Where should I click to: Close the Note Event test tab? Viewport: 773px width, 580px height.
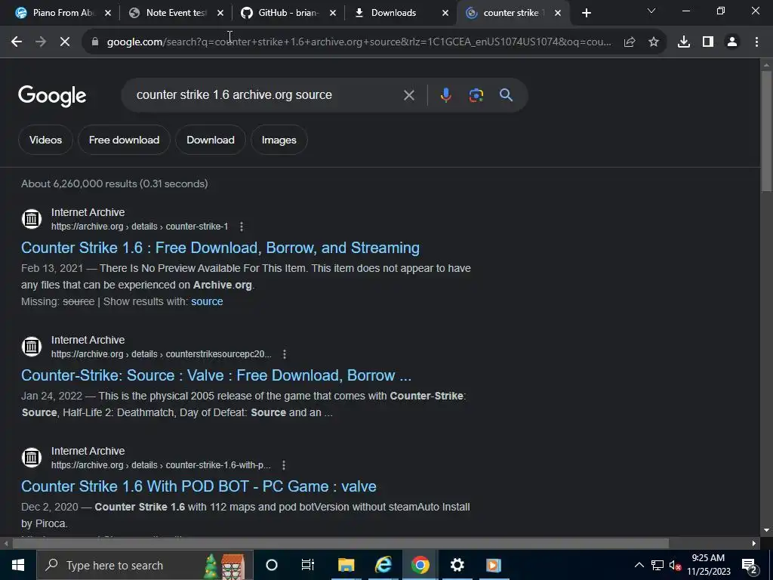(220, 13)
